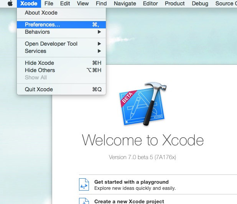
Task: Open the Source Control menu
Action: point(225,3)
